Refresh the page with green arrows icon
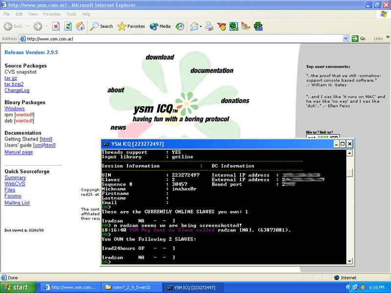Screen dimensions: 391x293 [x=68, y=26]
